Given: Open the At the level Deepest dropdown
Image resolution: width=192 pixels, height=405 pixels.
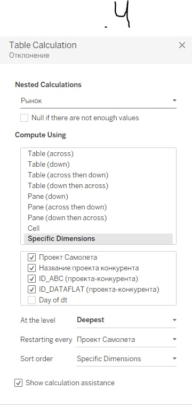Looking at the screenshot, I should tap(126, 320).
